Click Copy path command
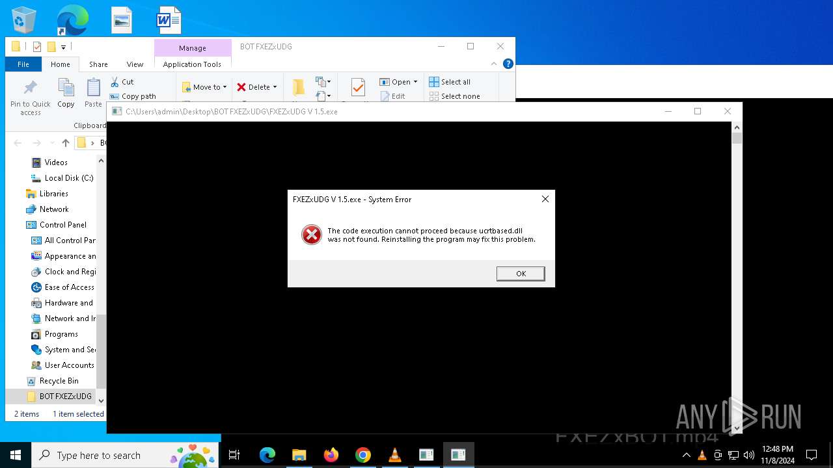Viewport: 833px width, 468px height. coord(133,96)
